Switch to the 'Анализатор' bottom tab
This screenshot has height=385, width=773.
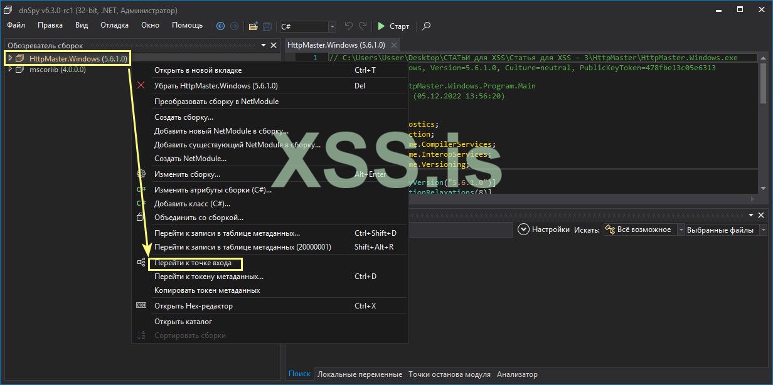[x=517, y=374]
